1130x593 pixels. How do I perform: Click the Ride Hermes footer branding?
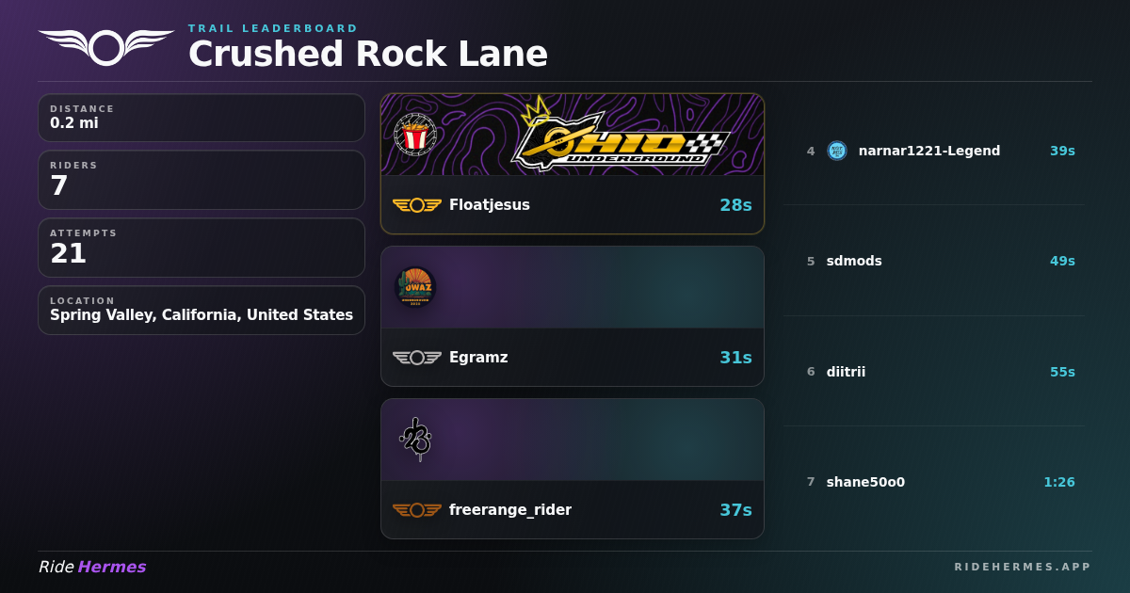(92, 567)
